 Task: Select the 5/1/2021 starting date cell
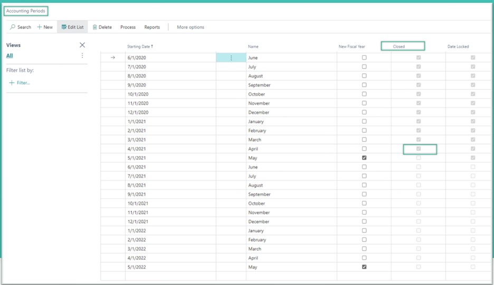pos(170,158)
